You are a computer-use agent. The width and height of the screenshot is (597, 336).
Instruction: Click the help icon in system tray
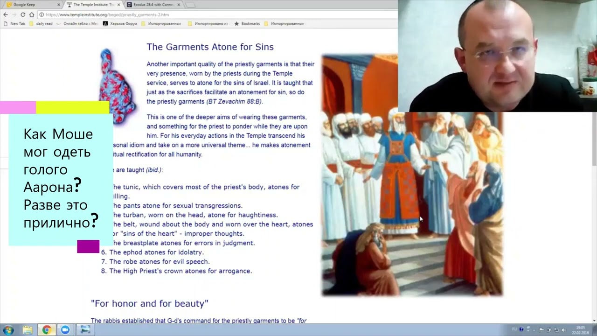[521, 329]
